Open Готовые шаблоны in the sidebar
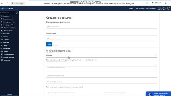 coord(9,57)
